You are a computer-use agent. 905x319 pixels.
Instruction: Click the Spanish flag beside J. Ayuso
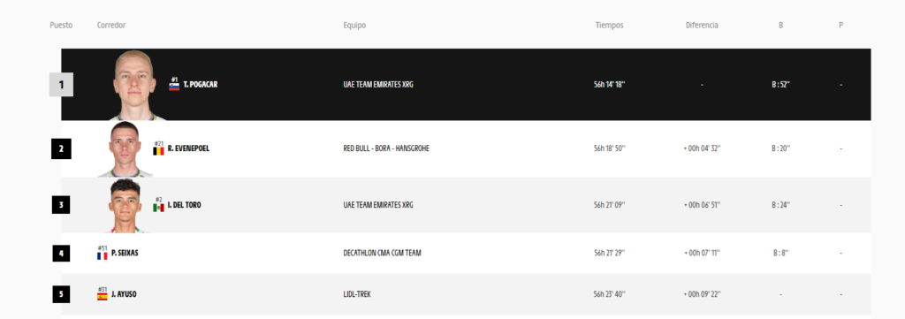(x=103, y=297)
